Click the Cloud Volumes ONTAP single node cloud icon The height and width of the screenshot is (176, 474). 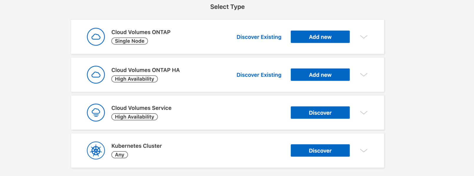coord(96,37)
